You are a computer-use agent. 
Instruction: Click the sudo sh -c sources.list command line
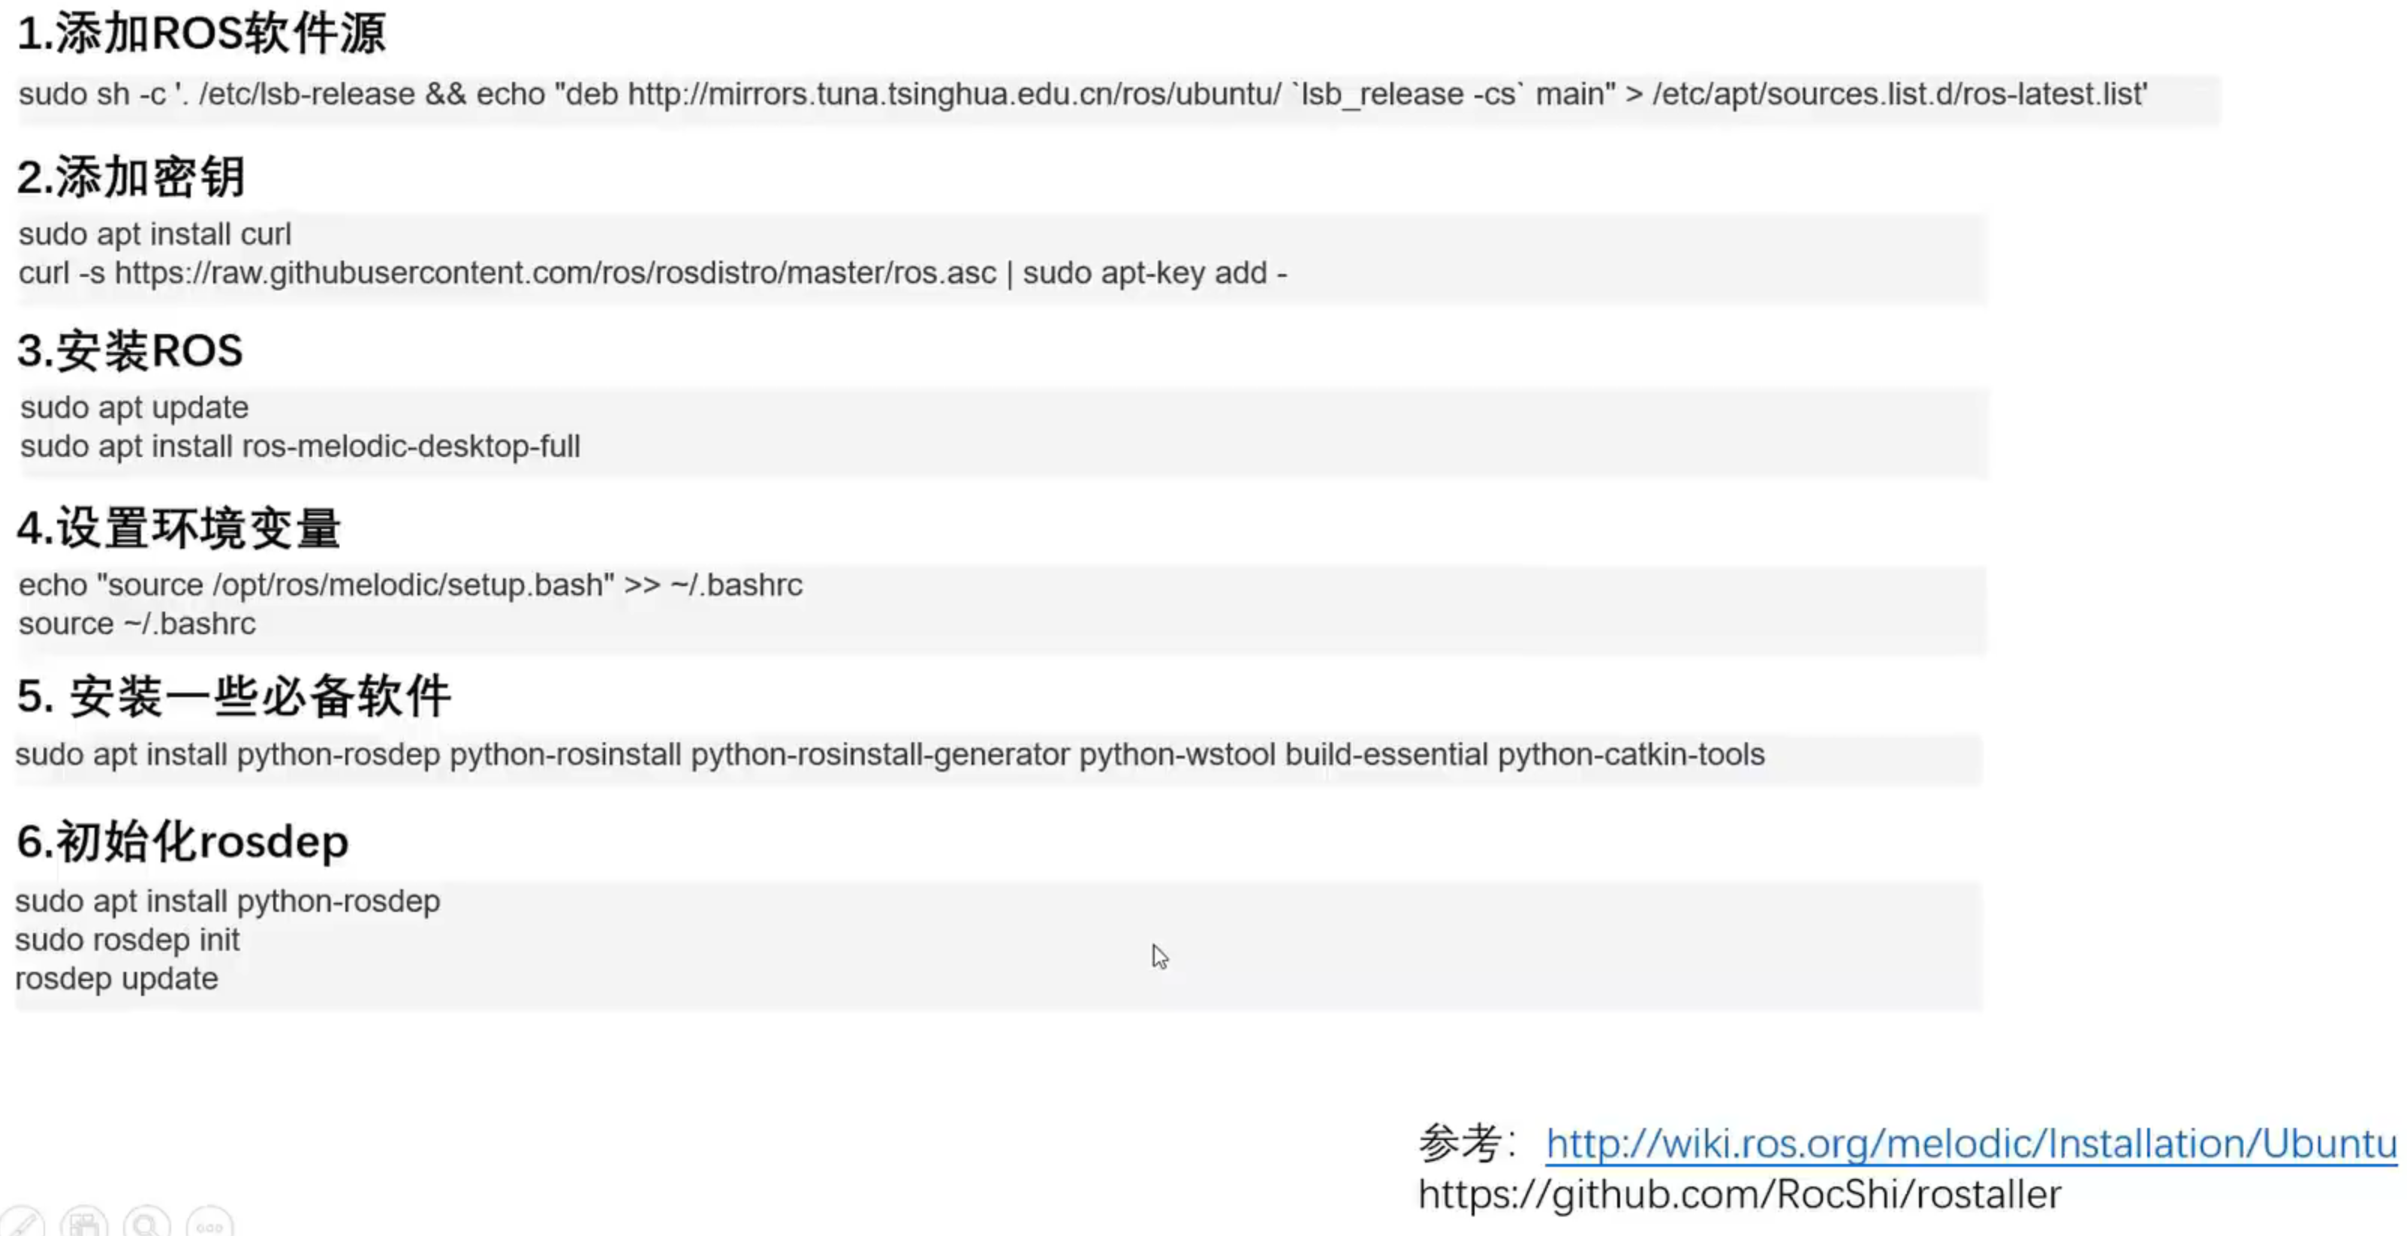(x=1083, y=95)
